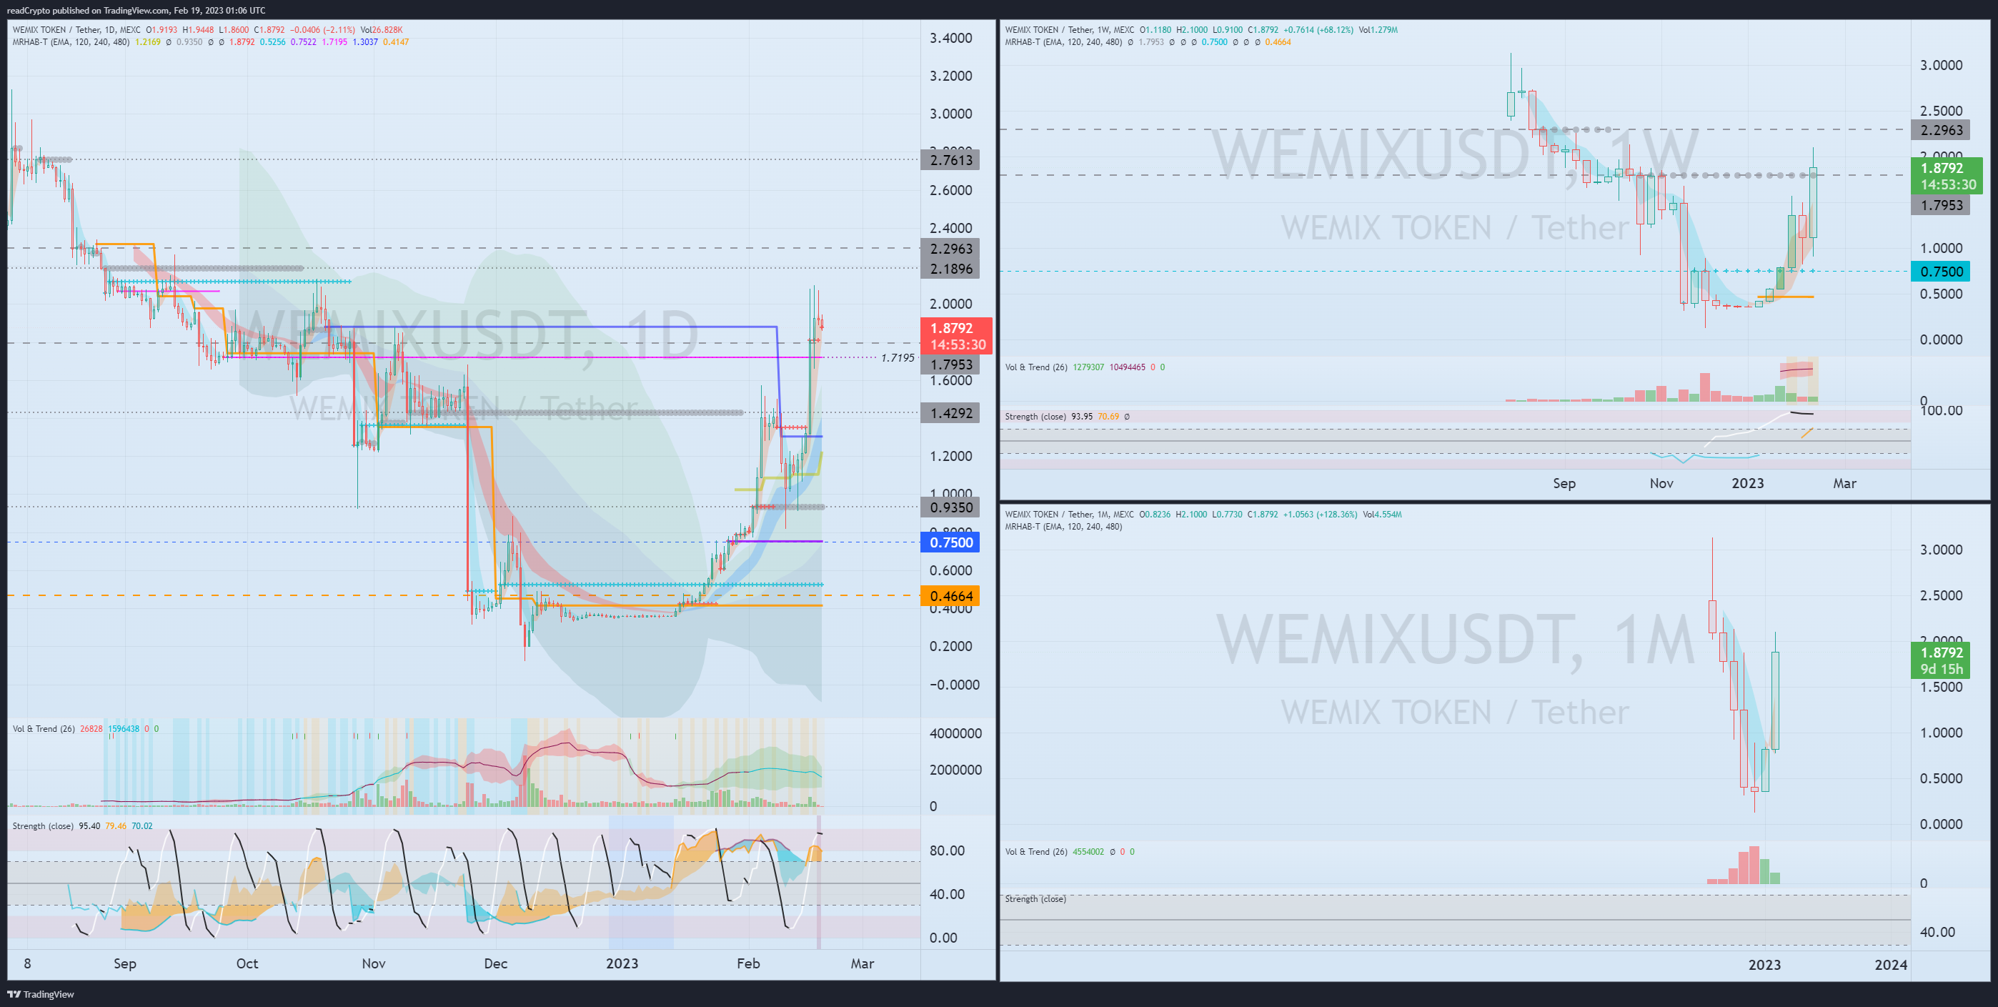Click the 'Vol & Trend (26)' legend on the 1M chart
The width and height of the screenshot is (1998, 1007).
[x=1036, y=852]
